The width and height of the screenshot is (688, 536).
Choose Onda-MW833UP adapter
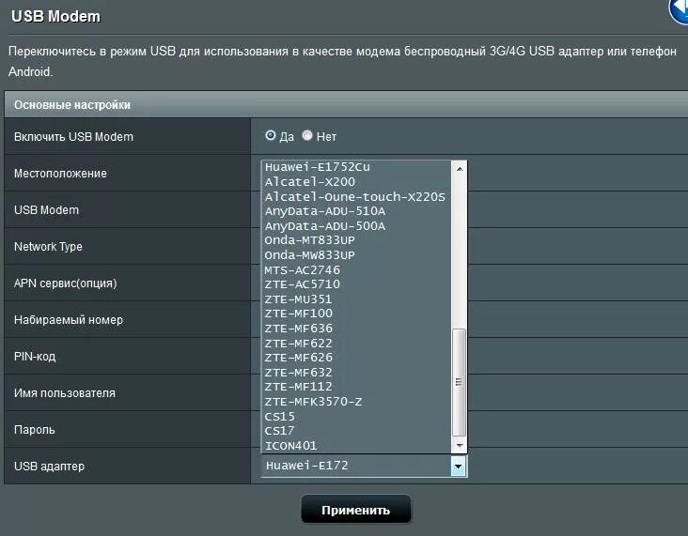[357, 255]
